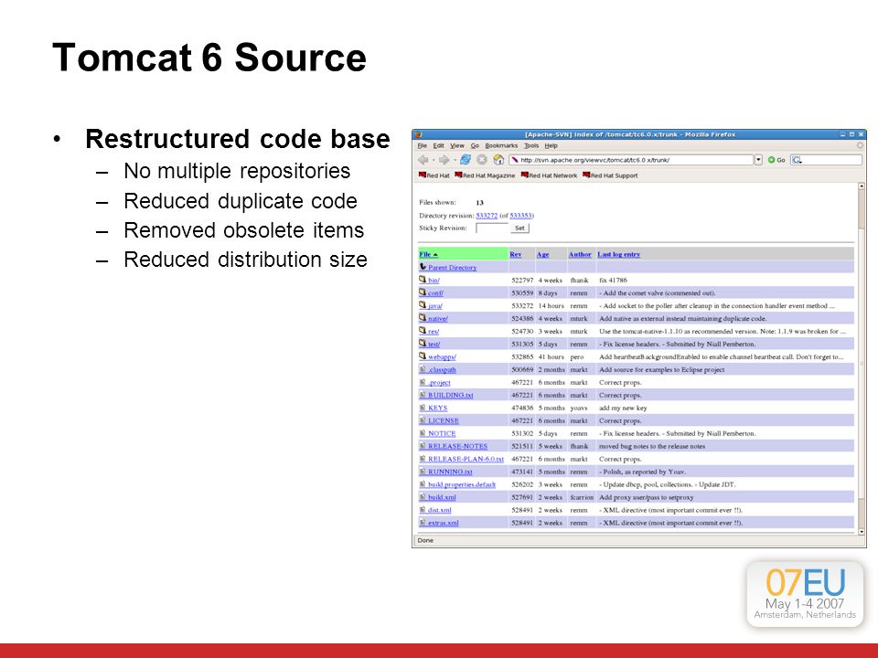Click the folder icon beside webapps/
Screen dimensions: 878x658
pyautogui.click(x=423, y=356)
